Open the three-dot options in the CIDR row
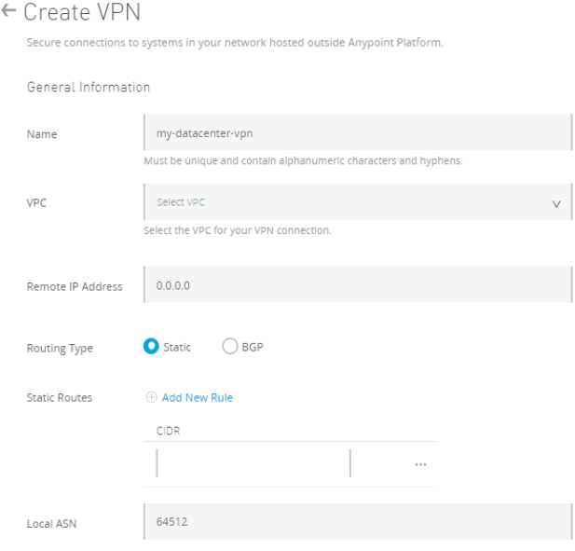The image size is (575, 551). [420, 464]
